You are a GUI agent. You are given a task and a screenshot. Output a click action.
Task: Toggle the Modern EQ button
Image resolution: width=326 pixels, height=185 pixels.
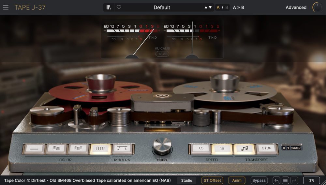click(x=123, y=149)
